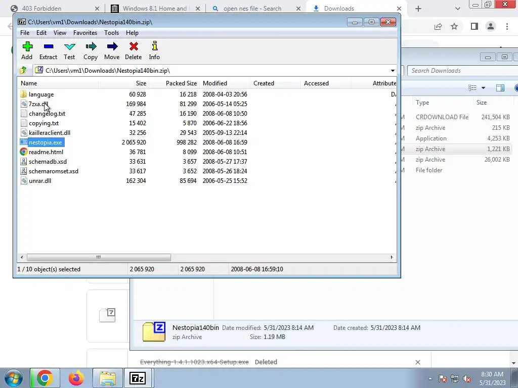518x388 pixels.
Task: Click the network tray icon
Action: (455, 378)
